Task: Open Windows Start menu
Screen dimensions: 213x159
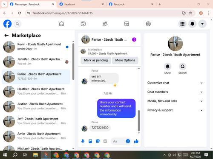Action: click(x=5, y=155)
